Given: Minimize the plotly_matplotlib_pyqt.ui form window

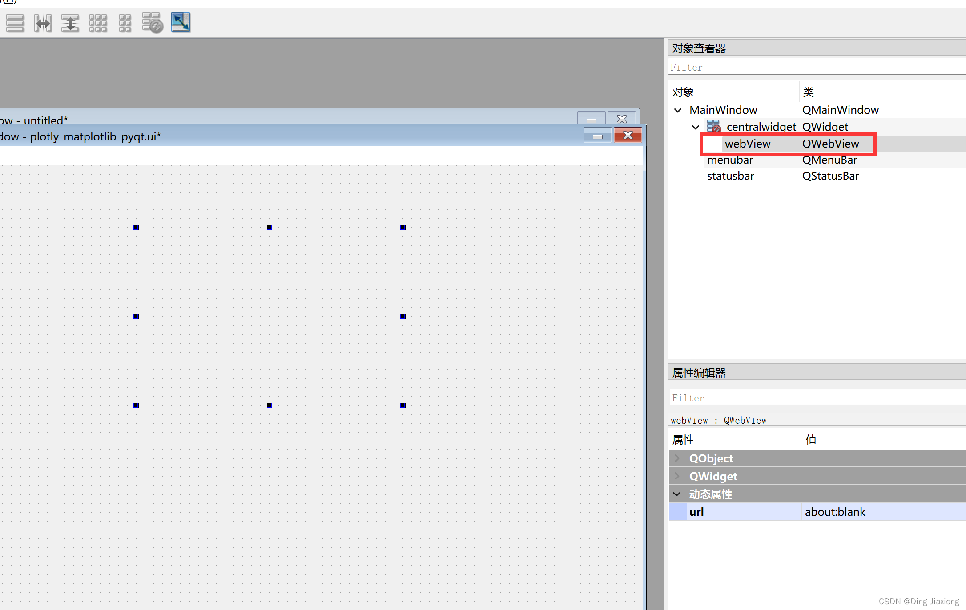Looking at the screenshot, I should tap(598, 136).
